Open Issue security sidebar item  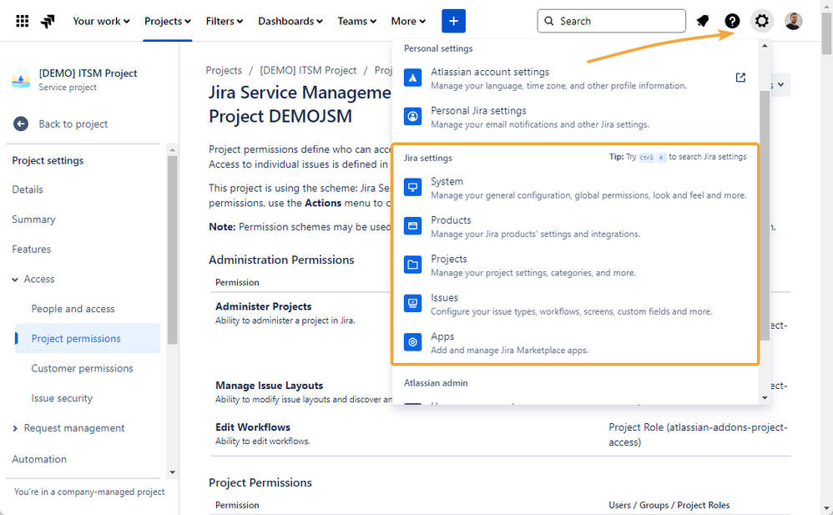tap(62, 398)
